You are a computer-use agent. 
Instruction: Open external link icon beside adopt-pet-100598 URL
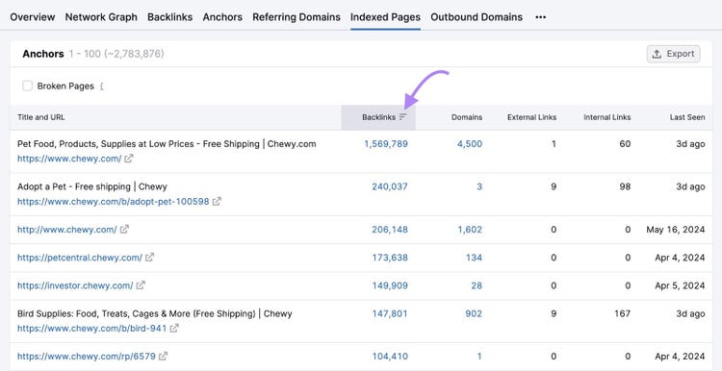click(x=217, y=202)
